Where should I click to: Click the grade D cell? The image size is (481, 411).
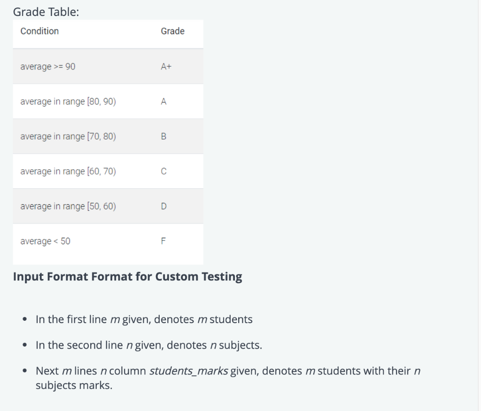point(163,206)
